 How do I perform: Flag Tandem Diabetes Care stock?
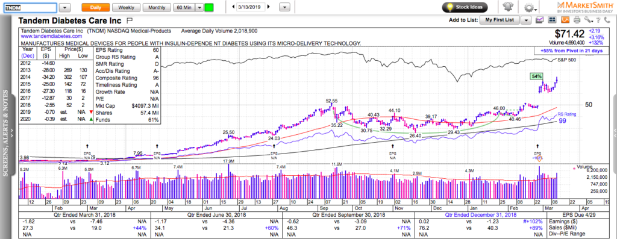pos(130,20)
